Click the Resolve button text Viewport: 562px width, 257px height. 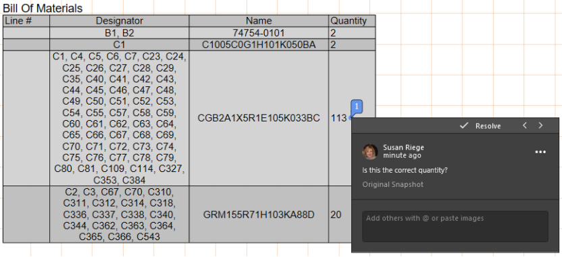click(488, 126)
